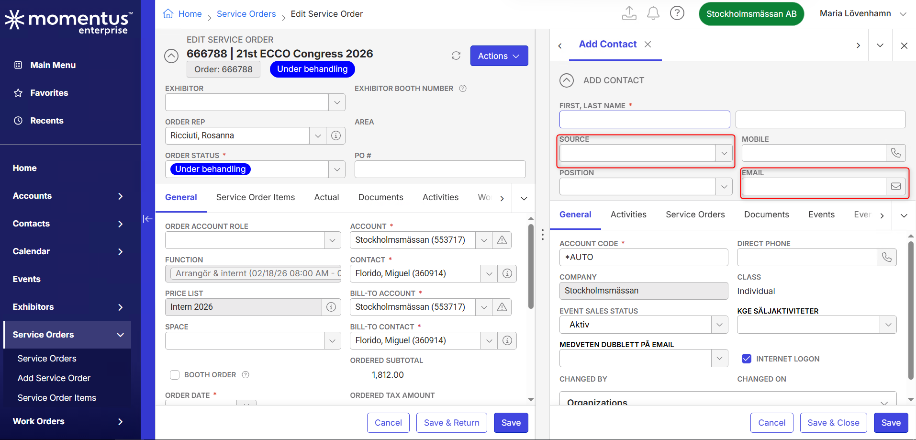916x440 pixels.
Task: Switch to Documents tab in service order
Action: pyautogui.click(x=380, y=197)
